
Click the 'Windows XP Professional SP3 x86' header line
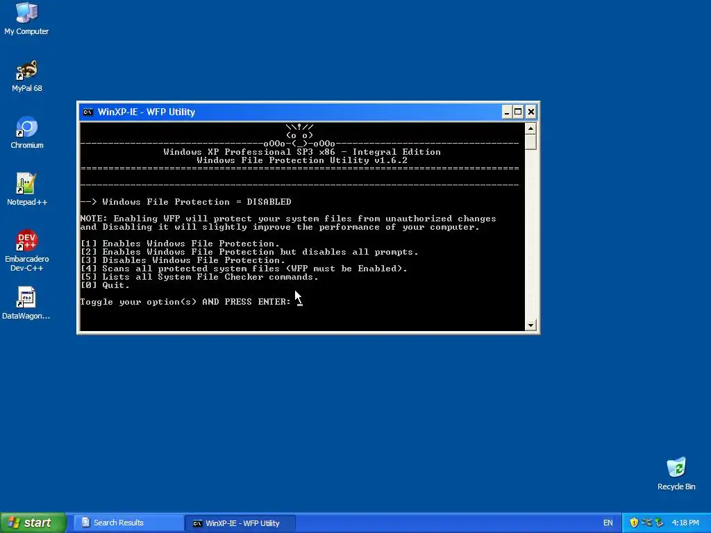pos(302,152)
